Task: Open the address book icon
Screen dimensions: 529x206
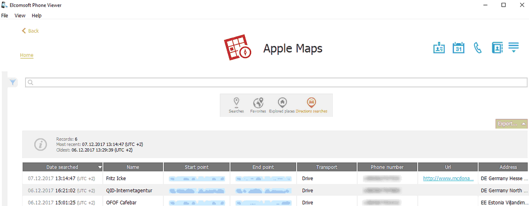Action: click(497, 48)
